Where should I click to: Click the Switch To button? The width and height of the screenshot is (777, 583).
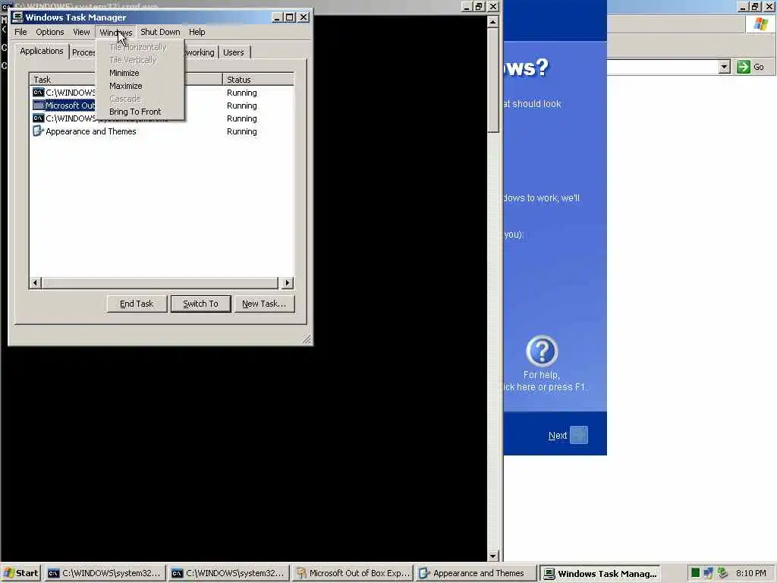tap(200, 304)
